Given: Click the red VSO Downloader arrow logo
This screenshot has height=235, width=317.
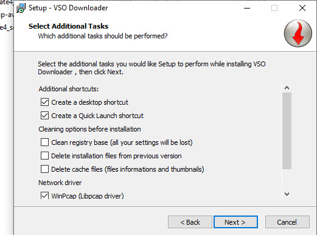Looking at the screenshot, I should (x=298, y=33).
